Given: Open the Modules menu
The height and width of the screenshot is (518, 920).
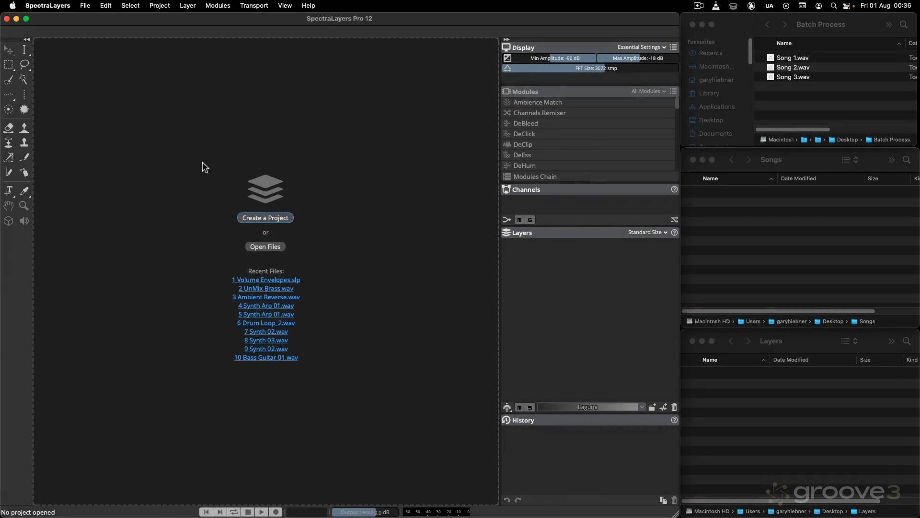Looking at the screenshot, I should point(218,6).
